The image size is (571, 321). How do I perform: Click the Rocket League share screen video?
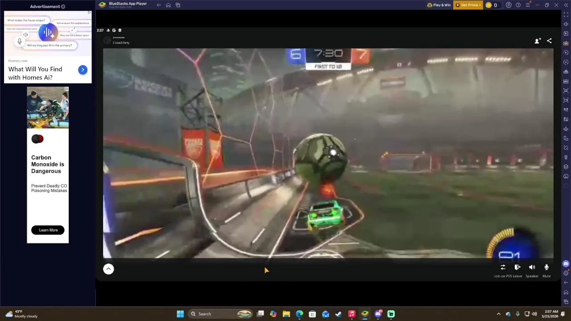point(328,153)
